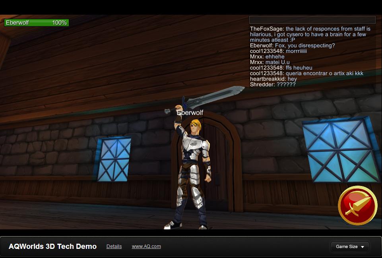This screenshot has width=382, height=258.
Task: Click TheFoxSage chat message
Action: coord(310,34)
